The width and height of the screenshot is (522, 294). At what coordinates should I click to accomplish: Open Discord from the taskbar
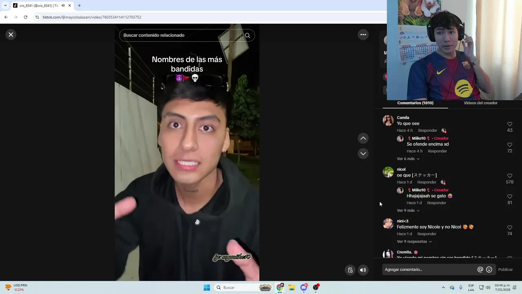click(304, 287)
